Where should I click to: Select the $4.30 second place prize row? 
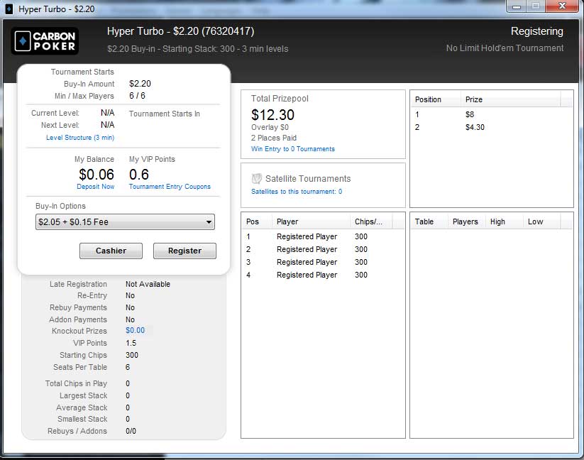[492, 127]
